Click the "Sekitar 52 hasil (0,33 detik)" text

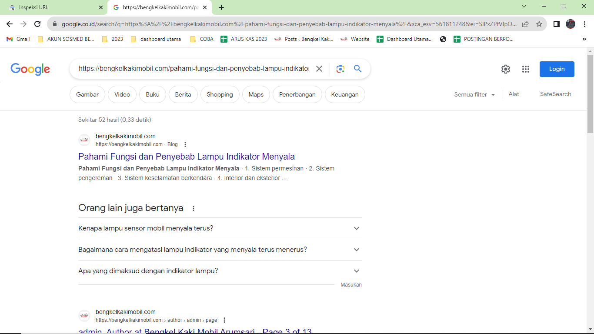click(115, 120)
